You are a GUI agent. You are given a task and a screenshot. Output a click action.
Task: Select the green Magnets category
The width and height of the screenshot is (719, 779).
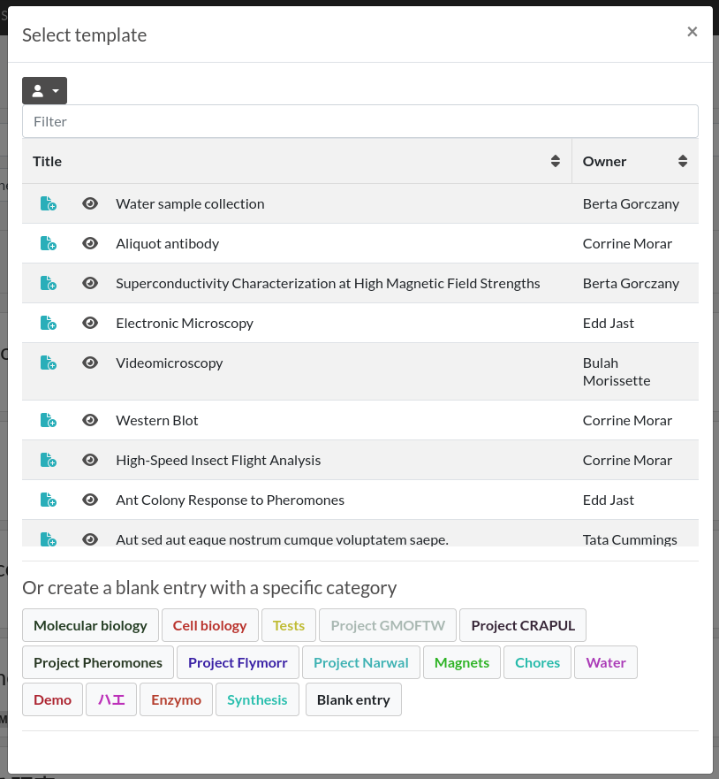click(461, 662)
